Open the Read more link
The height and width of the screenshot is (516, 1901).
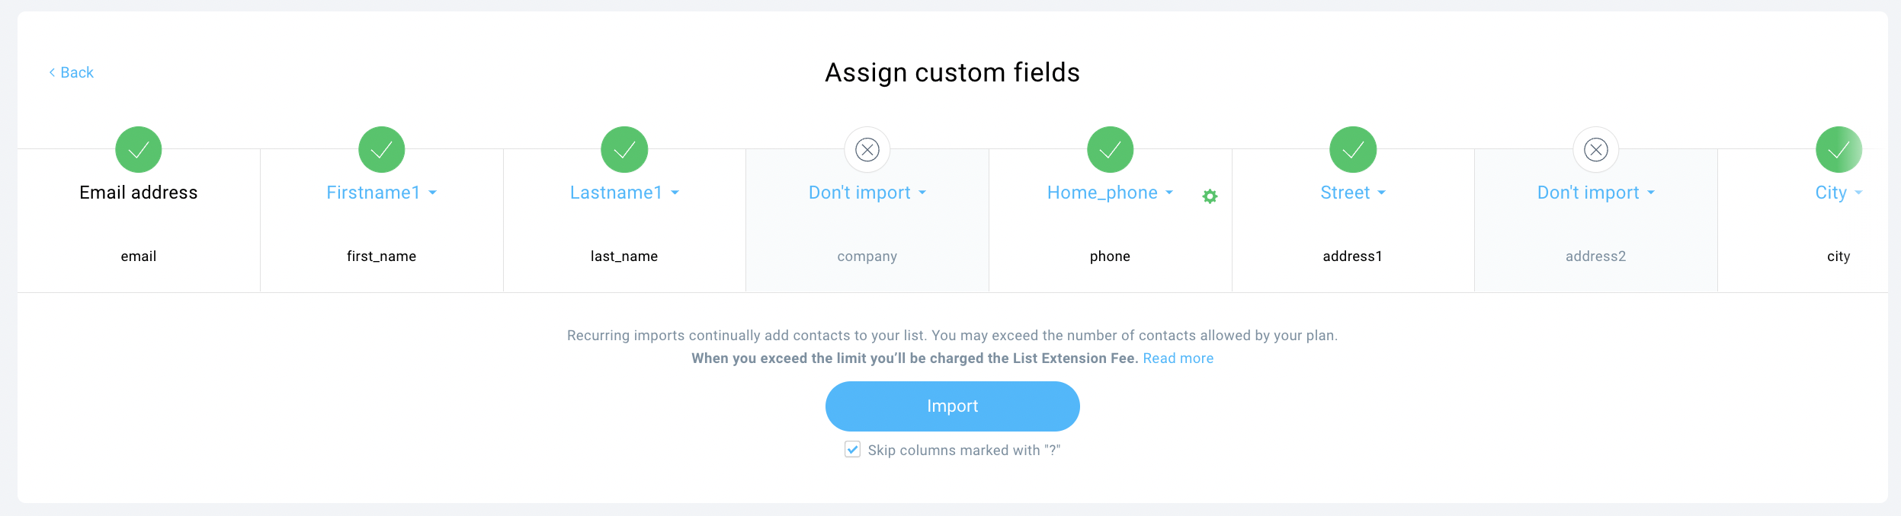(1178, 358)
